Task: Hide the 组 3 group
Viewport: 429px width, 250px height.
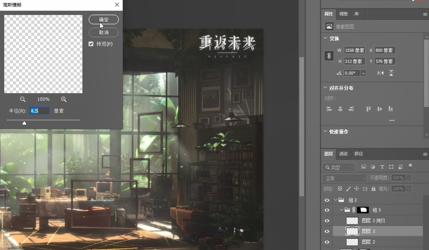Action: tap(327, 210)
